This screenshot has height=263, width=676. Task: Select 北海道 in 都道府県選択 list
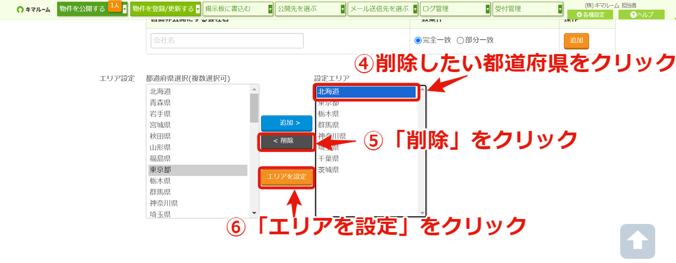coord(198,91)
